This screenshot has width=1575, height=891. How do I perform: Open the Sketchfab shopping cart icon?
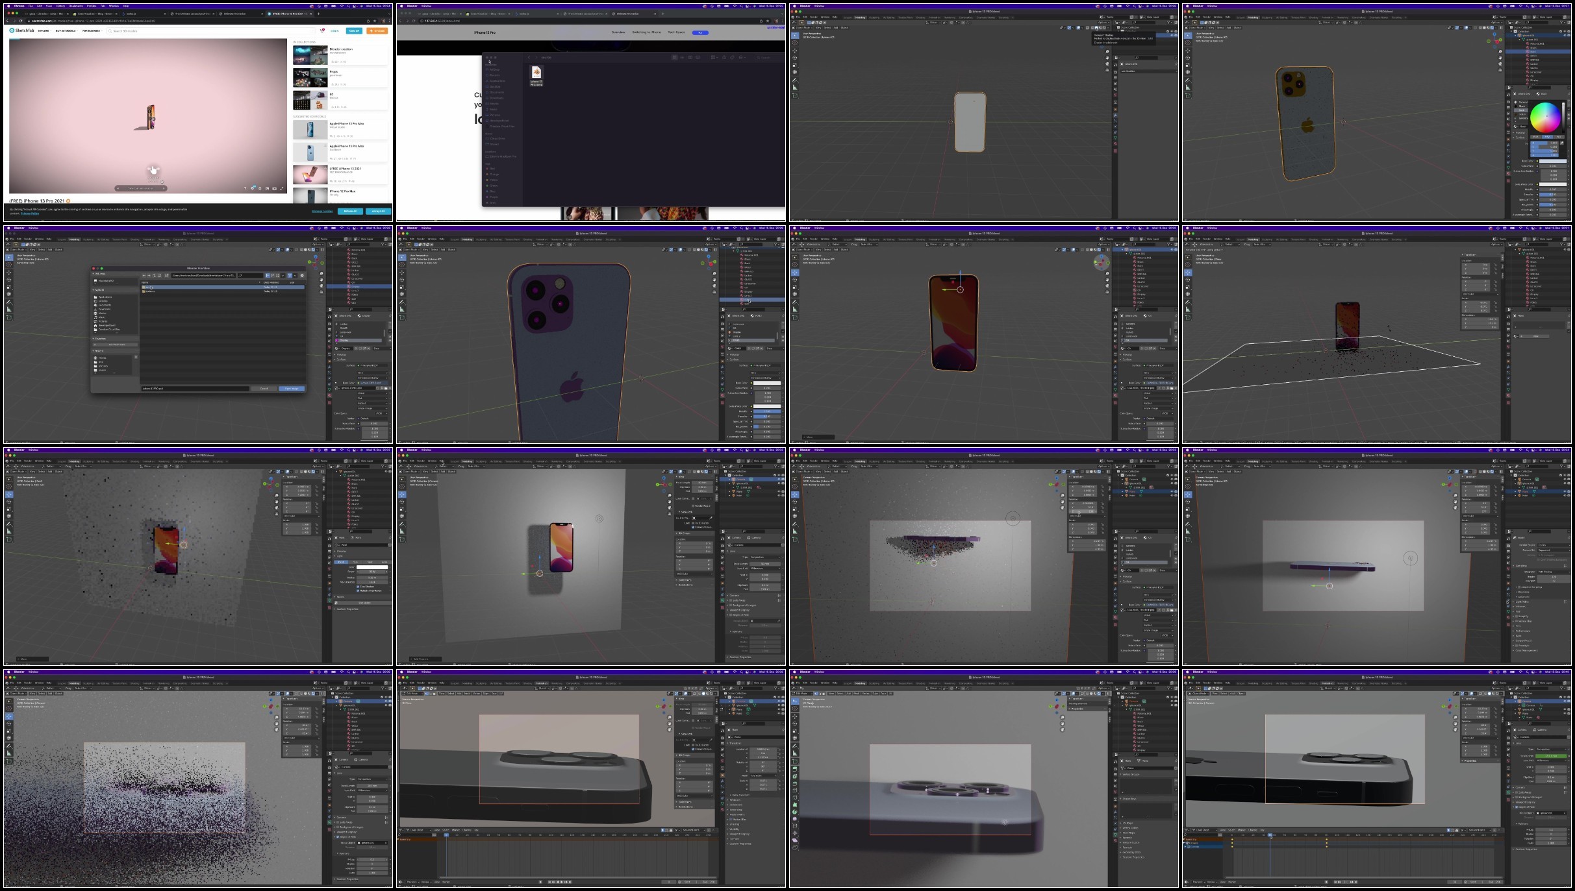[x=322, y=31]
